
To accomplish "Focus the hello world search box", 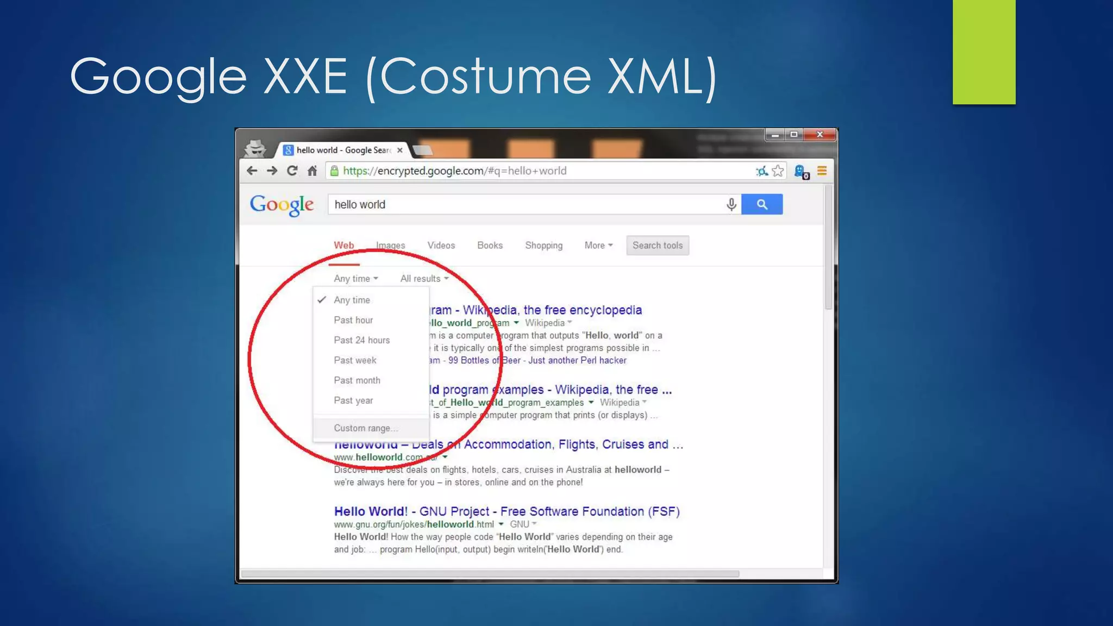I will (x=526, y=204).
